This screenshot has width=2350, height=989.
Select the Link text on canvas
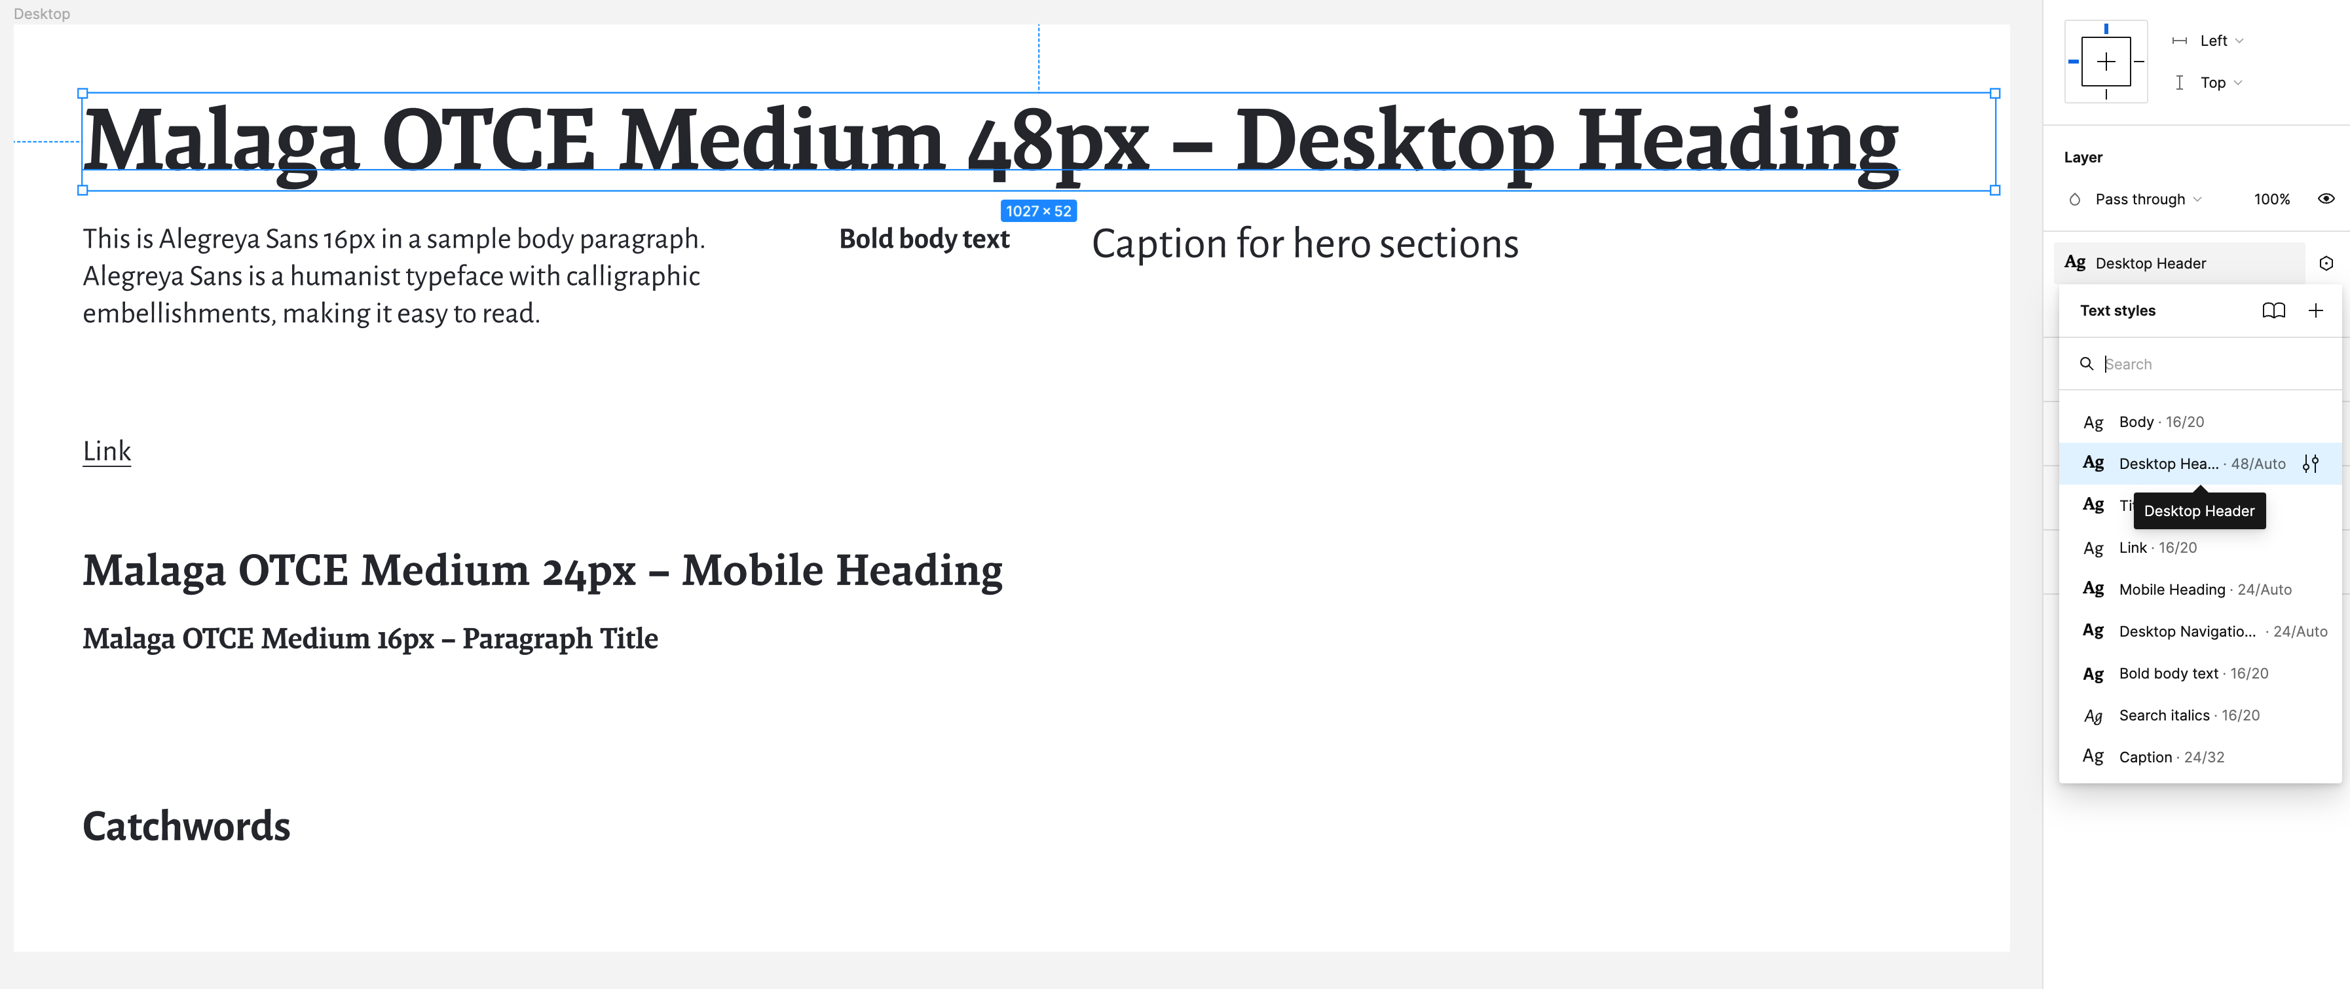[x=107, y=451]
